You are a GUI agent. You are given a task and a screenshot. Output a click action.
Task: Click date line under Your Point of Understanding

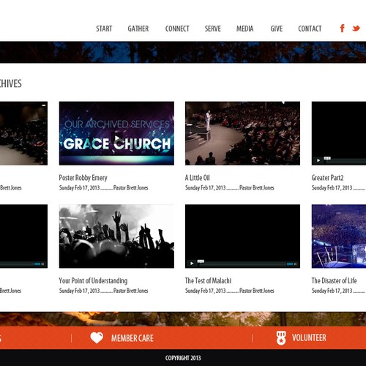(103, 291)
